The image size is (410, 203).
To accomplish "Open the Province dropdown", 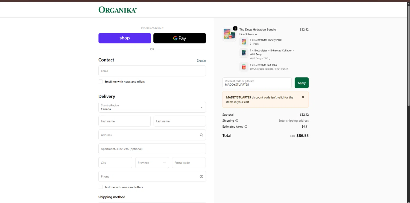I will click(152, 162).
